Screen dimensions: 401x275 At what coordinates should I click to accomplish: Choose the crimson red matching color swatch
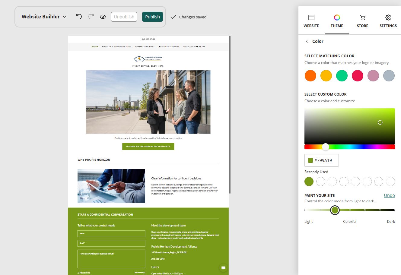coord(358,76)
